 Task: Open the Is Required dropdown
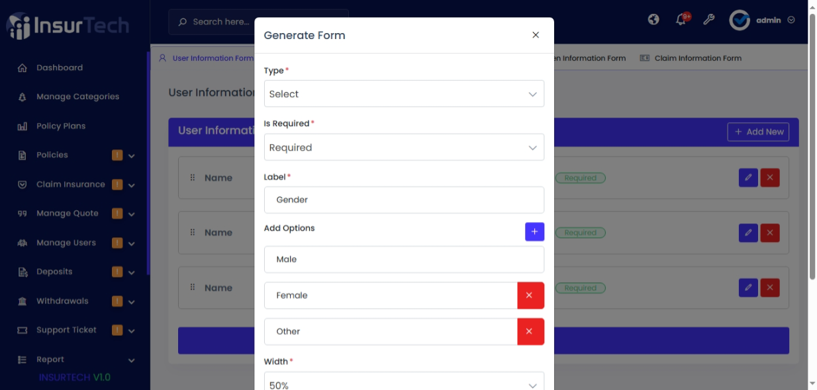404,147
